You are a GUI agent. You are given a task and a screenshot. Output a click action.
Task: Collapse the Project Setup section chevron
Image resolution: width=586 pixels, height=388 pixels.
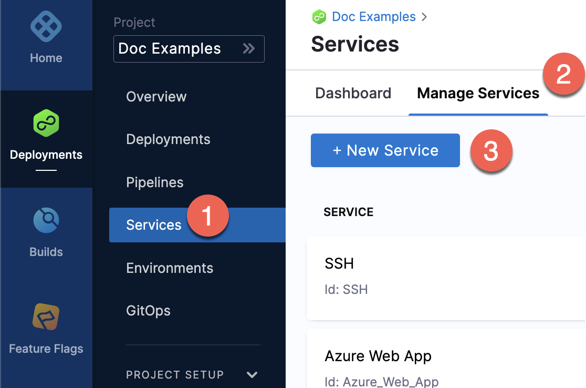[252, 375]
